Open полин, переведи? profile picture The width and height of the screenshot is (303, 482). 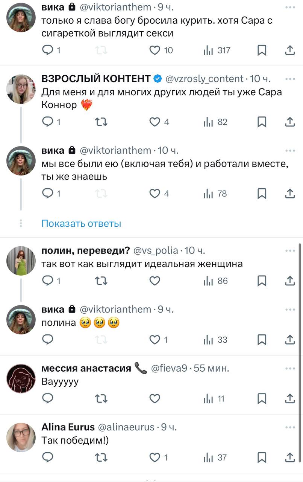click(21, 261)
